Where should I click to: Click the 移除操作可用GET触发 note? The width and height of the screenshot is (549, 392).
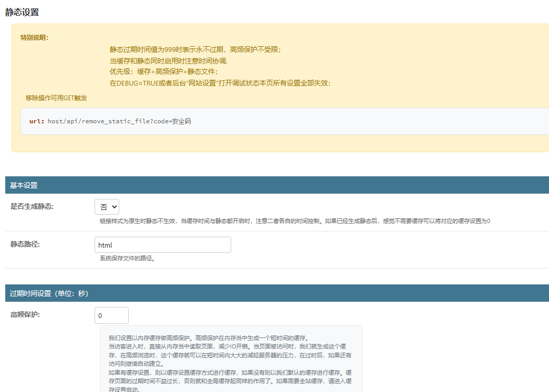tap(56, 98)
